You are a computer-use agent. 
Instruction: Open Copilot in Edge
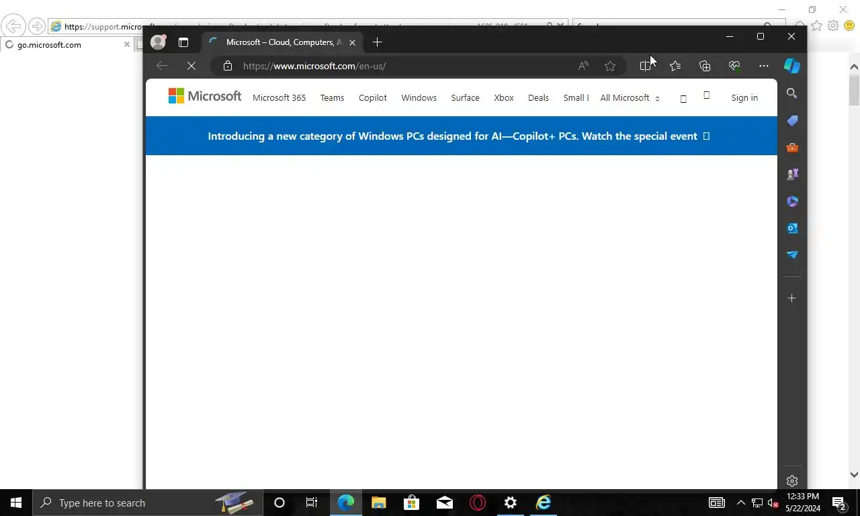(792, 66)
